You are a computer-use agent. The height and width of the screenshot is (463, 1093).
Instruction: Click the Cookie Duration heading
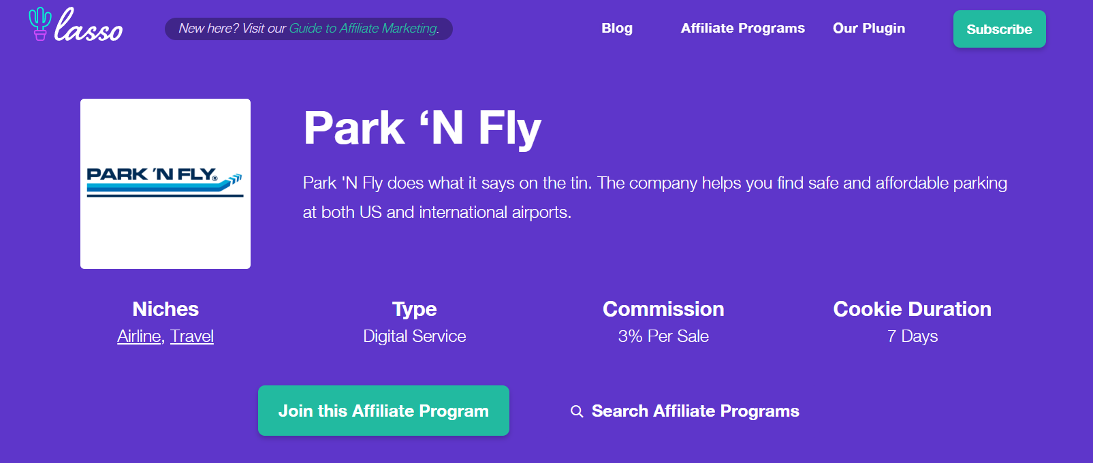tap(912, 309)
